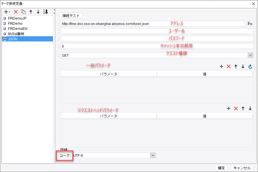Add a row to リクエストヘッドパラメータ with the plus icon
Viewport: 258px width, 172px height.
point(229,108)
